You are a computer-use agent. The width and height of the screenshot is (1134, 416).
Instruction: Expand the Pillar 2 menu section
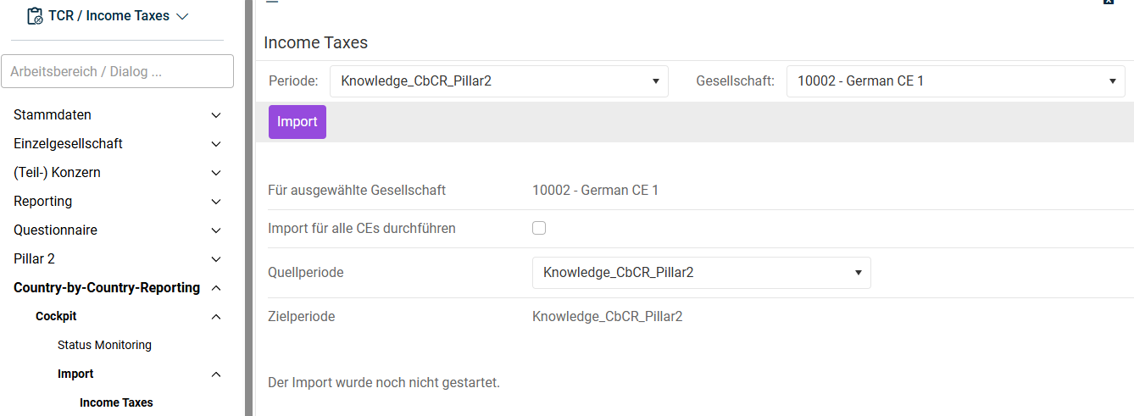(x=117, y=259)
